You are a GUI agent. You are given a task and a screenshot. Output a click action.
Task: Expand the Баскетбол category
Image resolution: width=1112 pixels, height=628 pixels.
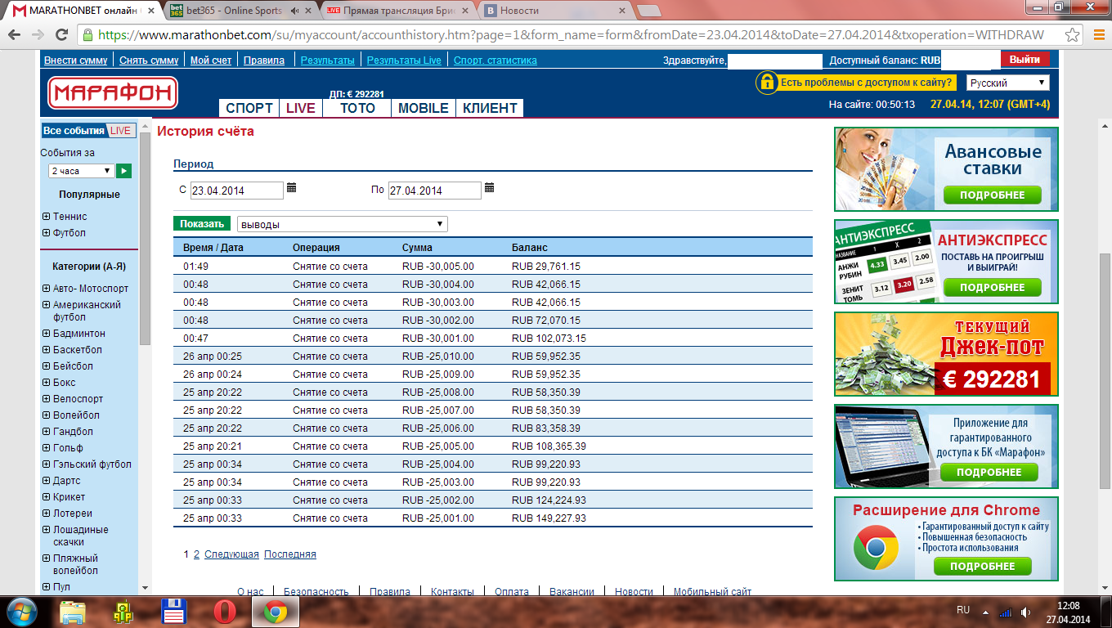[x=46, y=350]
